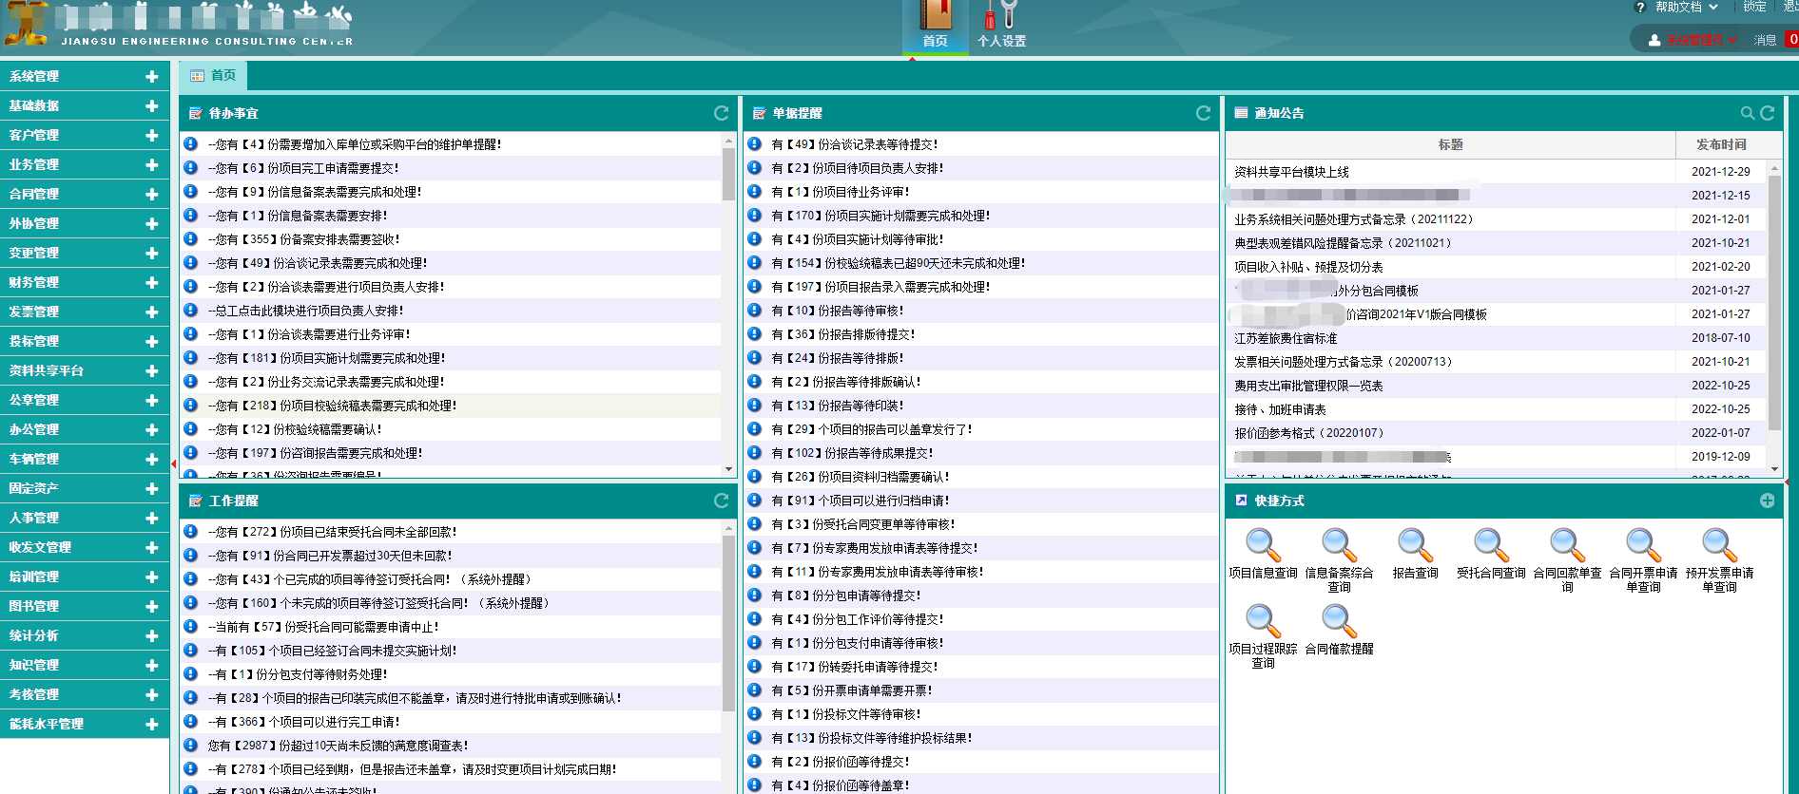Click row 【170】份项目实施计划需要完成和处理
This screenshot has width=1799, height=794.
point(981,216)
